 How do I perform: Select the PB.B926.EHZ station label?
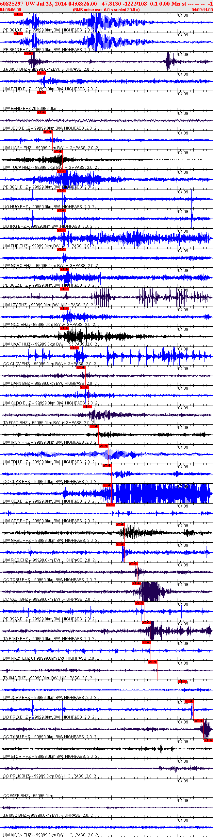49,619
